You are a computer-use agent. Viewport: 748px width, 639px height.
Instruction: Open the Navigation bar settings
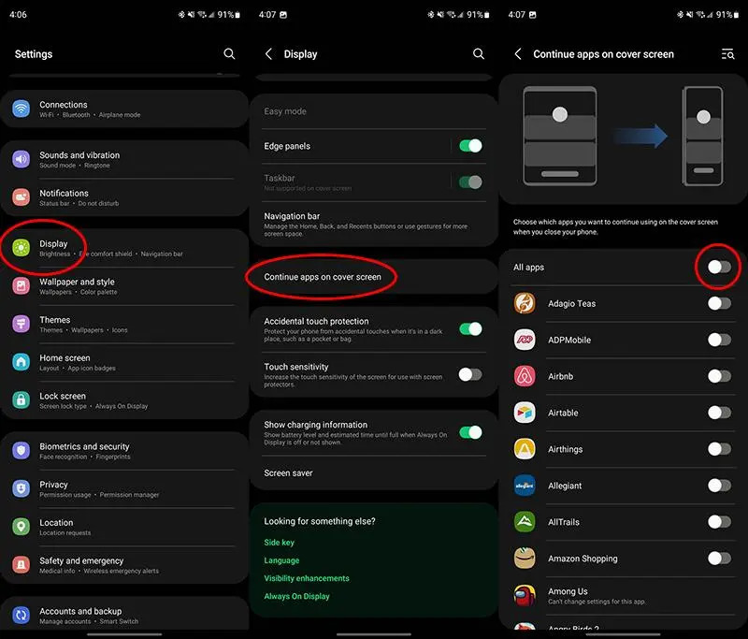(x=374, y=224)
